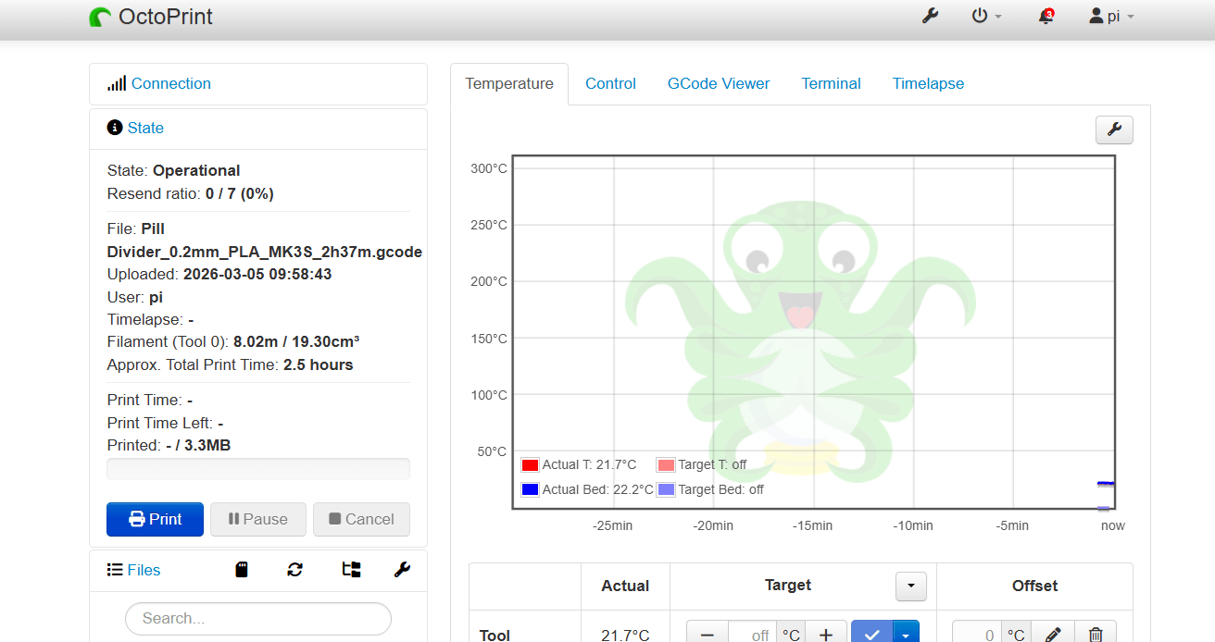Viewport: 1215px width, 642px height.
Task: Open the Target column dropdown
Action: pos(910,586)
